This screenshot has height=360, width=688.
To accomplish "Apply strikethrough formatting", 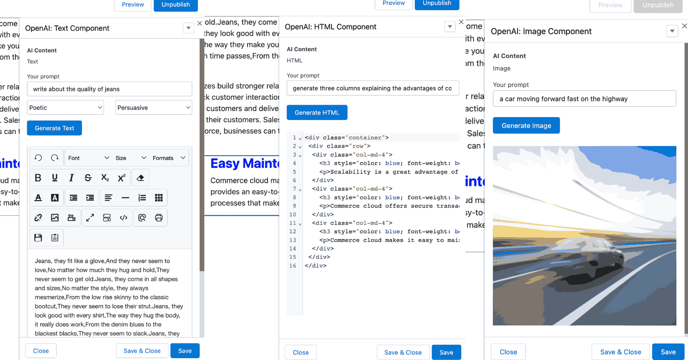I will [x=88, y=178].
